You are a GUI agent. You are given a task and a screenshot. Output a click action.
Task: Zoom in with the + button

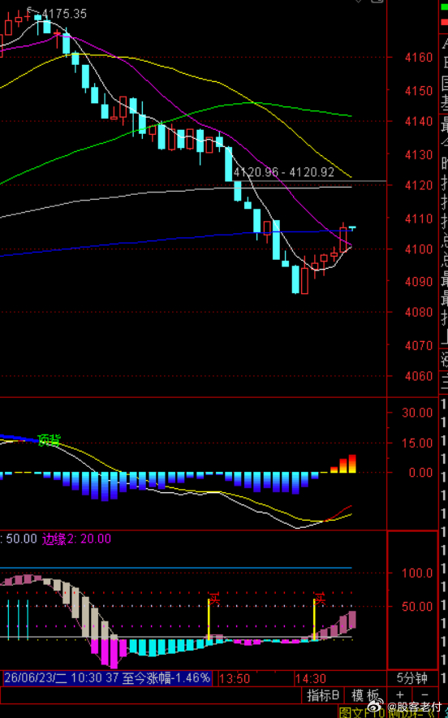(x=400, y=695)
